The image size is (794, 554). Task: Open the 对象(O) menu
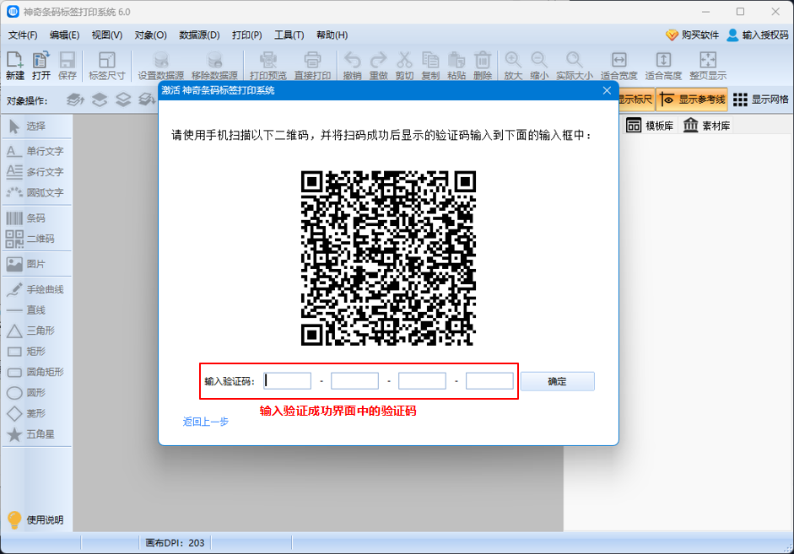[x=150, y=35]
